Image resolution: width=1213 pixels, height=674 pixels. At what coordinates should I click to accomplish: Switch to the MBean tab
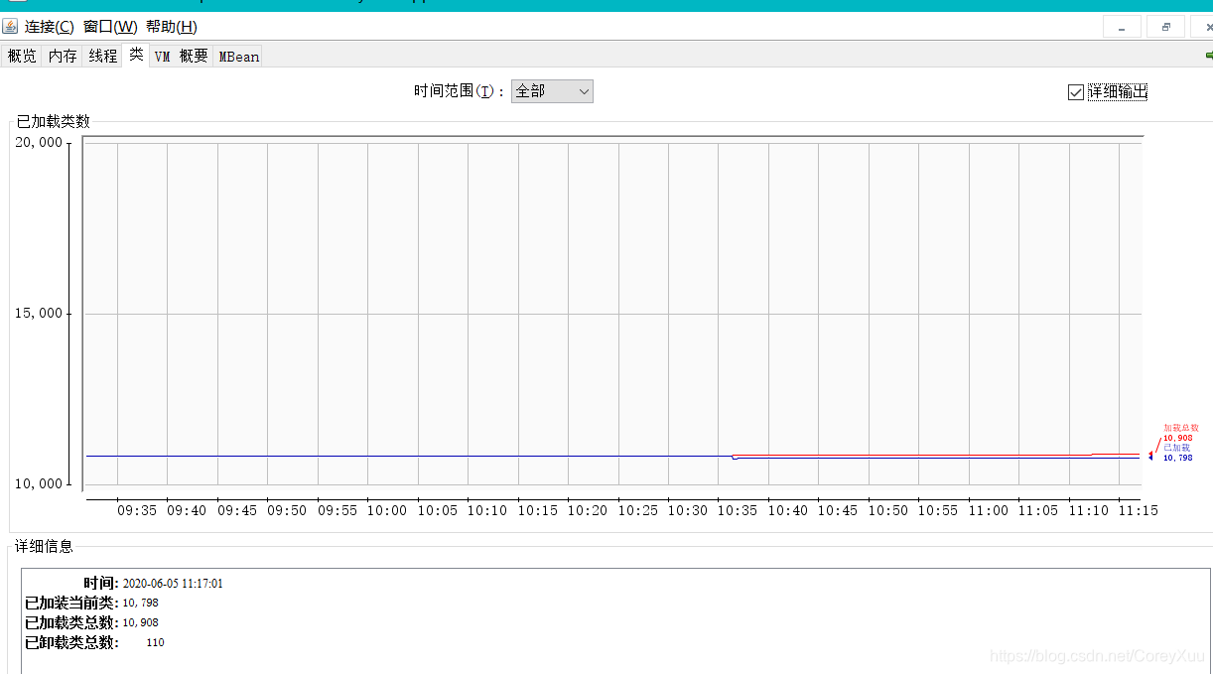click(x=239, y=57)
